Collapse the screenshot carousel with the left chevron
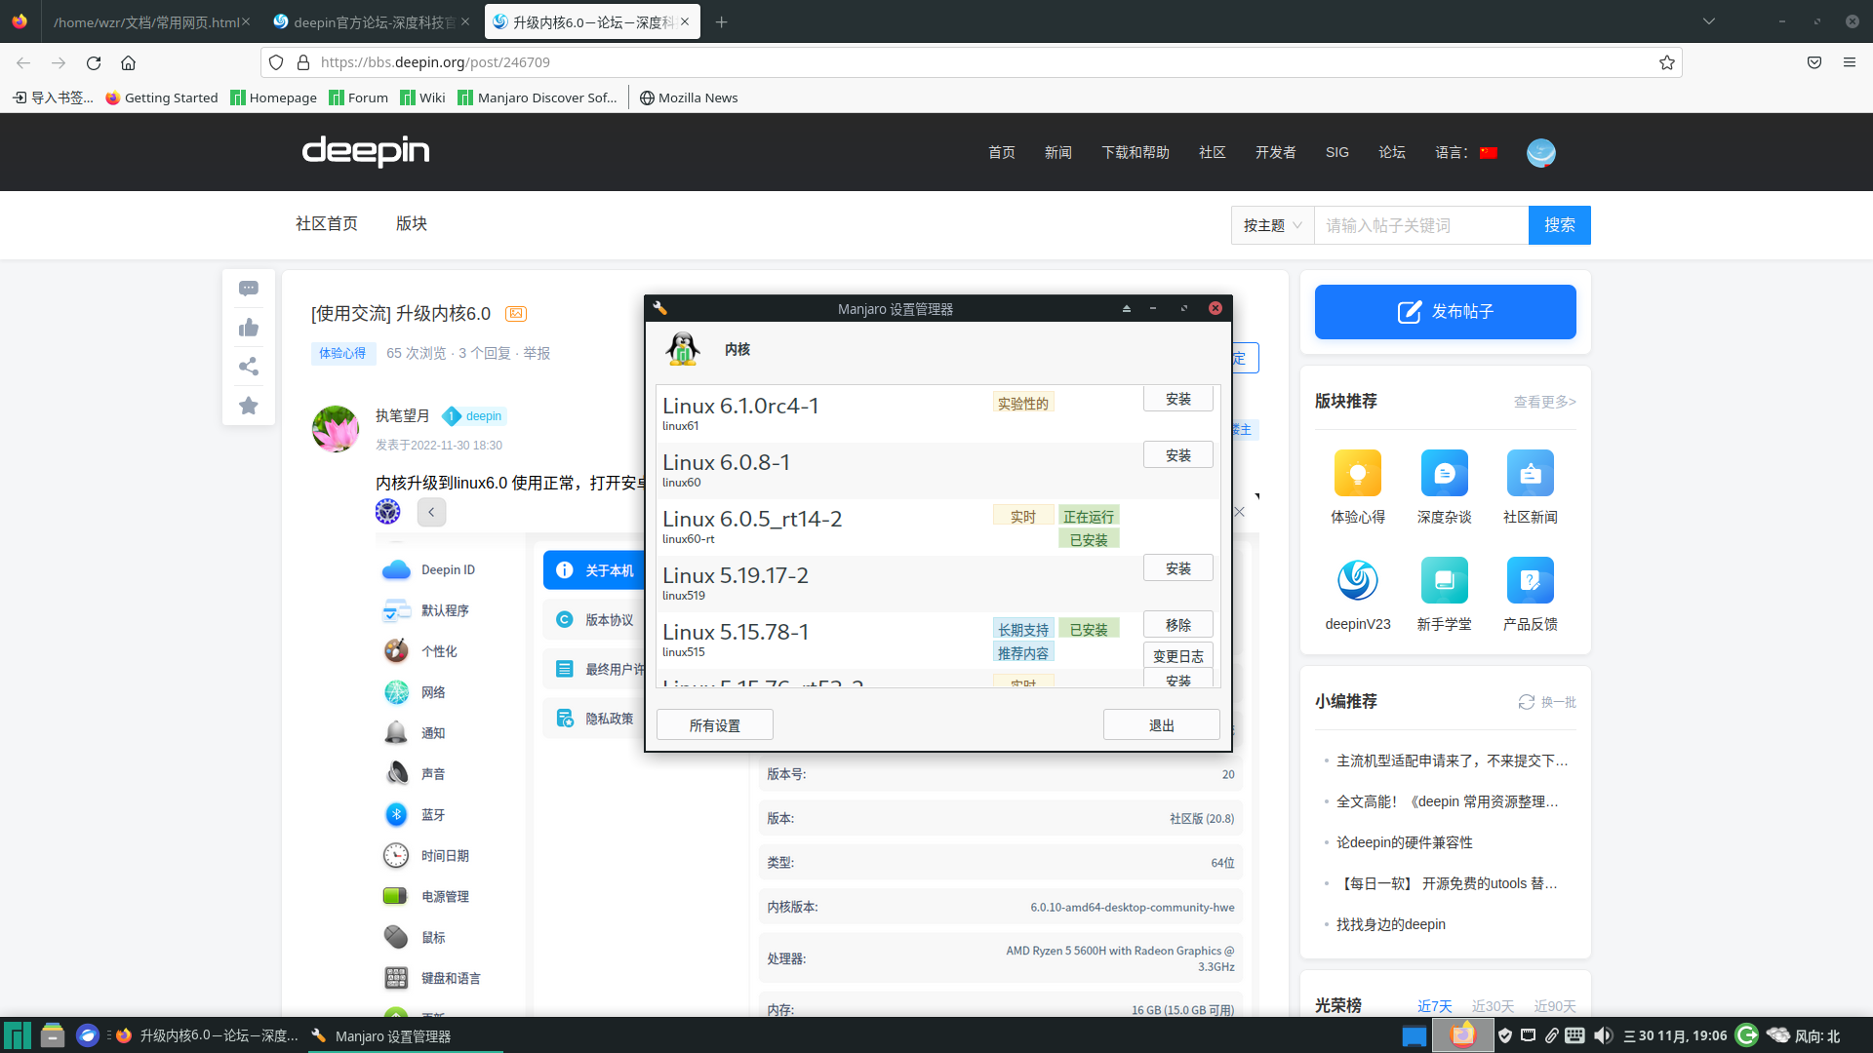The image size is (1873, 1053). click(x=431, y=512)
